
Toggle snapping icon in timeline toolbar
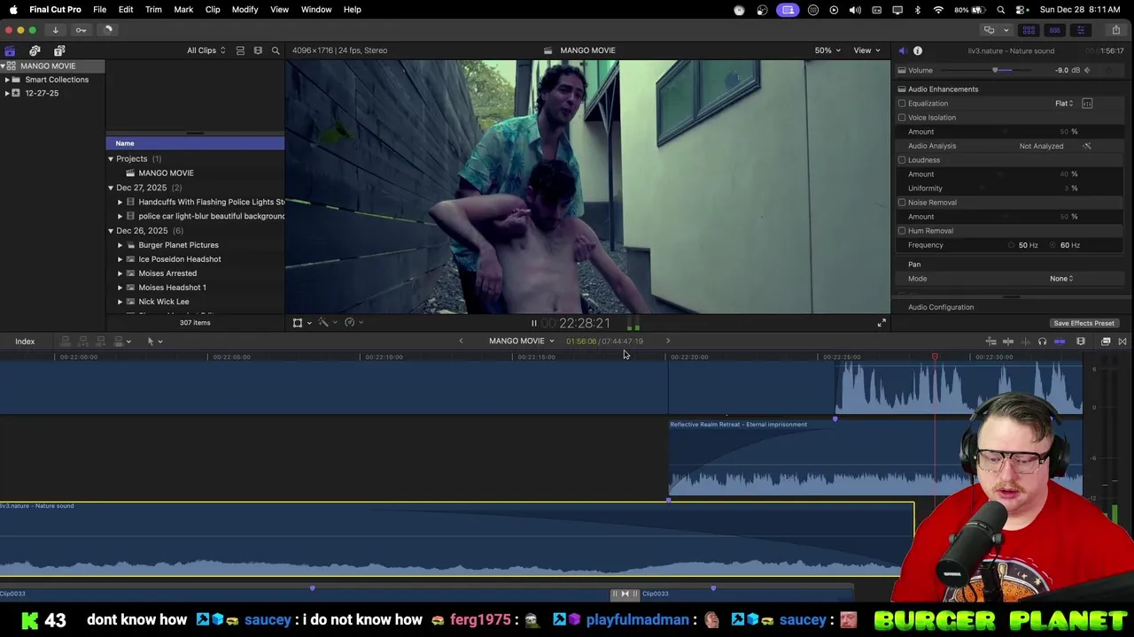pos(1060,342)
